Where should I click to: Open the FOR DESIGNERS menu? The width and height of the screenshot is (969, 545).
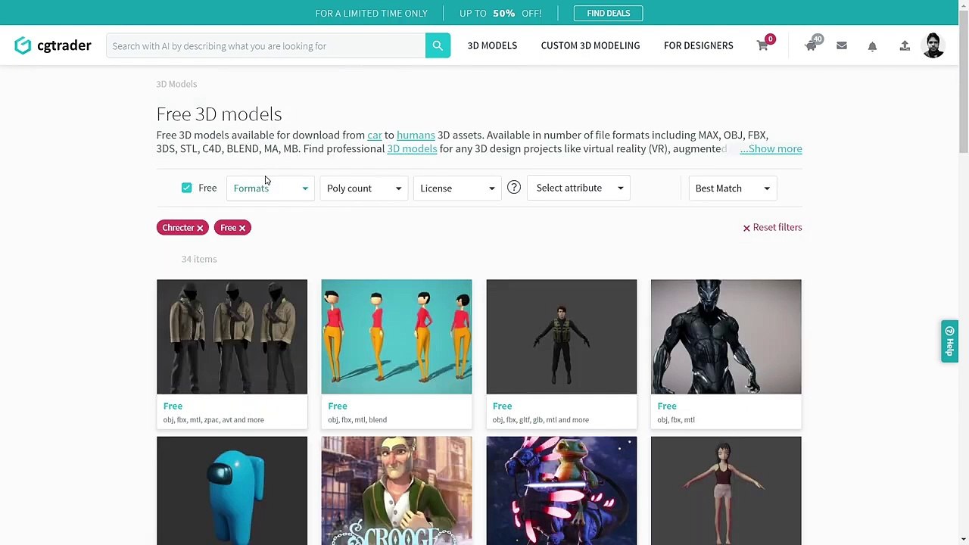click(x=699, y=45)
